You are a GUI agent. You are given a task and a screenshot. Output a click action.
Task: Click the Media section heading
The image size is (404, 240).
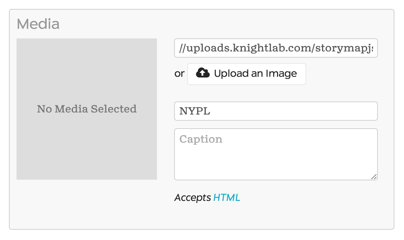[38, 24]
